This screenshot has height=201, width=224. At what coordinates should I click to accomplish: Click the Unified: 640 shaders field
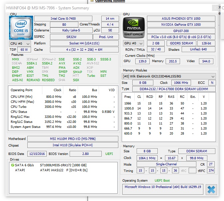coord(198,49)
